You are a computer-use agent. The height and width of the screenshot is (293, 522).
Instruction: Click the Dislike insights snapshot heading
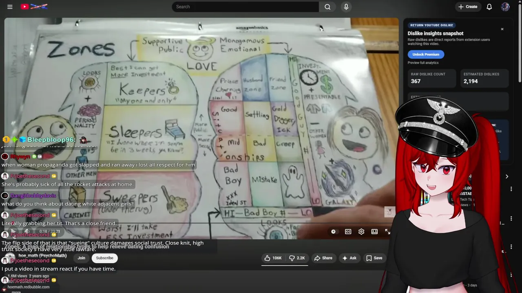(436, 33)
